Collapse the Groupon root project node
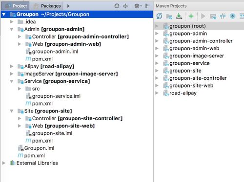Image resolution: width=244 pixels, height=182 pixels. (x=4, y=15)
